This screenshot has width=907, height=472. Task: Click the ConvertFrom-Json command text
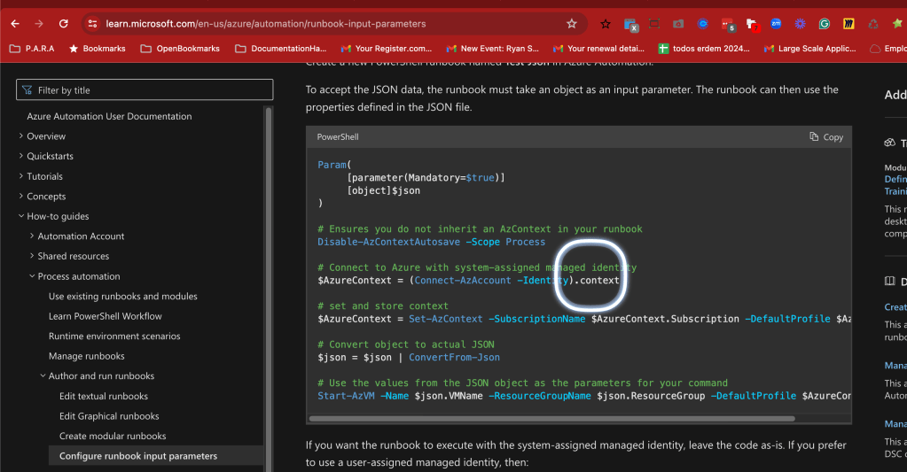coord(454,357)
